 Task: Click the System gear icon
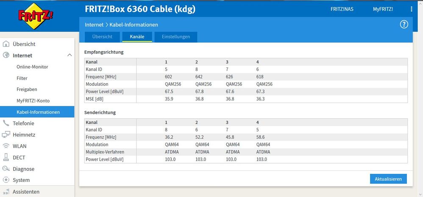(6, 180)
